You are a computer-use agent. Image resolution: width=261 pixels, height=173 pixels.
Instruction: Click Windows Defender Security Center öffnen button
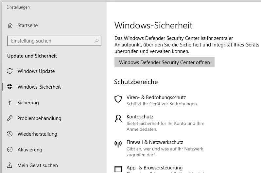[x=165, y=62]
